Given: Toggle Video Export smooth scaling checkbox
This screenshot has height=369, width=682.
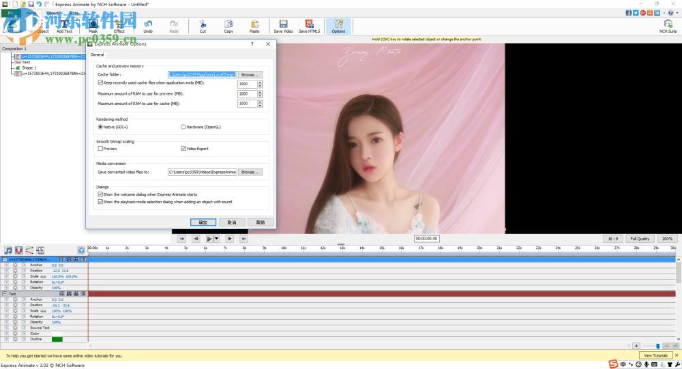Looking at the screenshot, I should click(x=183, y=149).
